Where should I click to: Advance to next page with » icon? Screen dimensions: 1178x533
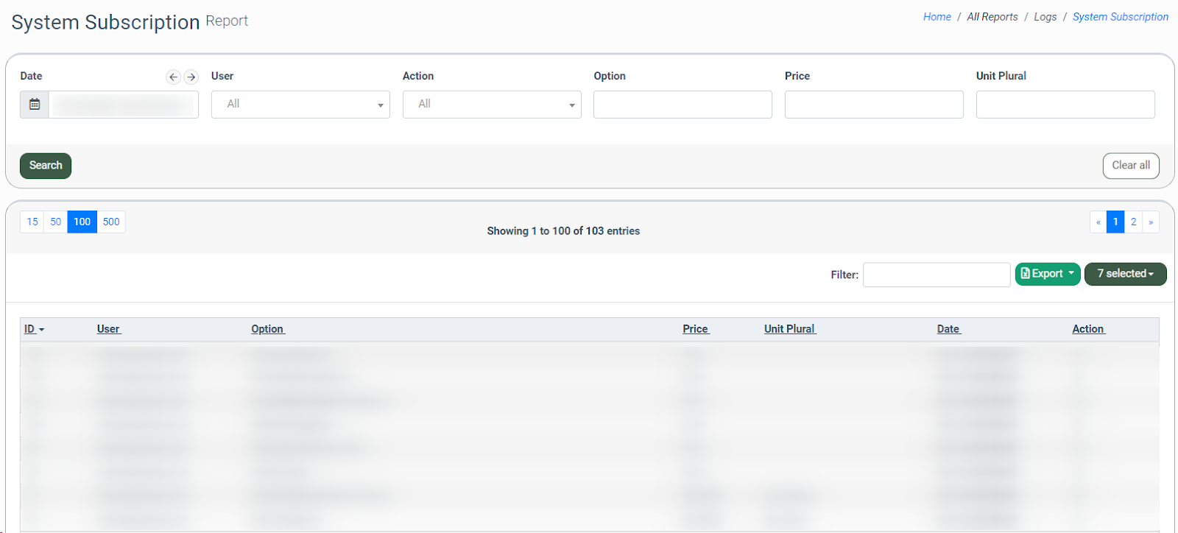pyautogui.click(x=1151, y=222)
